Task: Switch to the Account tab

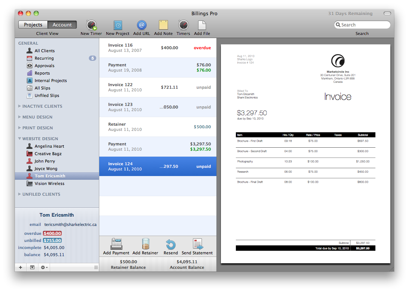Action: pos(62,25)
